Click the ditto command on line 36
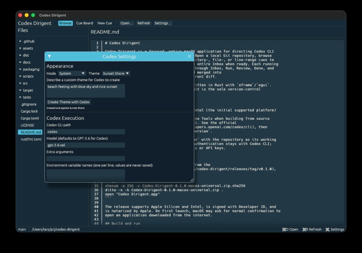Viewport: 362px width, 253px height. [164, 190]
